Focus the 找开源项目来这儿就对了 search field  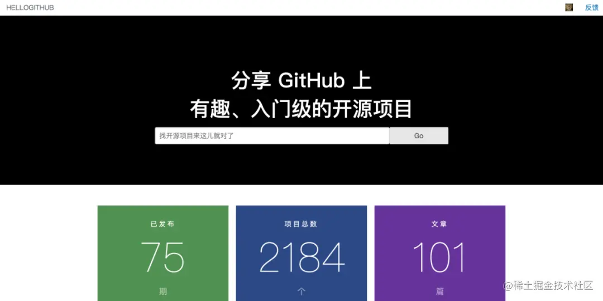tap(272, 136)
